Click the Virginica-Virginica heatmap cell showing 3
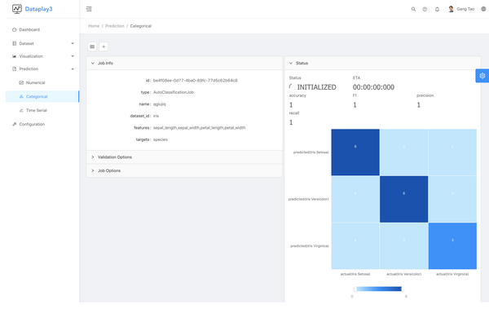This screenshot has width=489, height=309. [x=452, y=246]
